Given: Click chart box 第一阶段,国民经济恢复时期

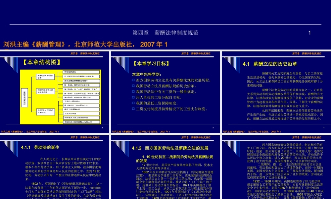Looking at the screenshot, I should click(x=81, y=85).
